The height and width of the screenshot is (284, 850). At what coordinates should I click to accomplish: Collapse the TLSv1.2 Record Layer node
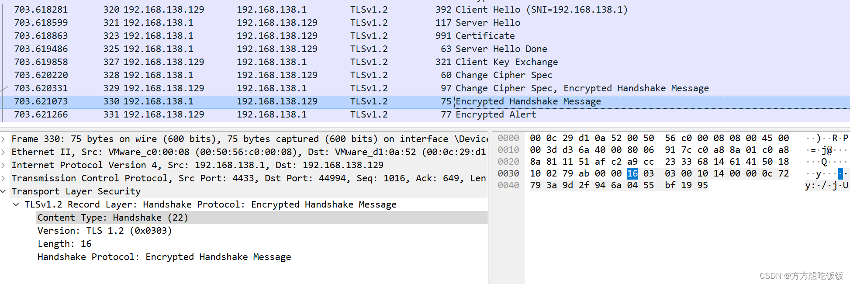(x=16, y=204)
